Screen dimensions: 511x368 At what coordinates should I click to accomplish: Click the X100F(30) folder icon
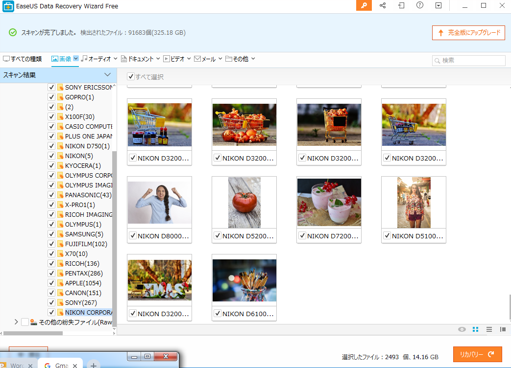point(60,116)
